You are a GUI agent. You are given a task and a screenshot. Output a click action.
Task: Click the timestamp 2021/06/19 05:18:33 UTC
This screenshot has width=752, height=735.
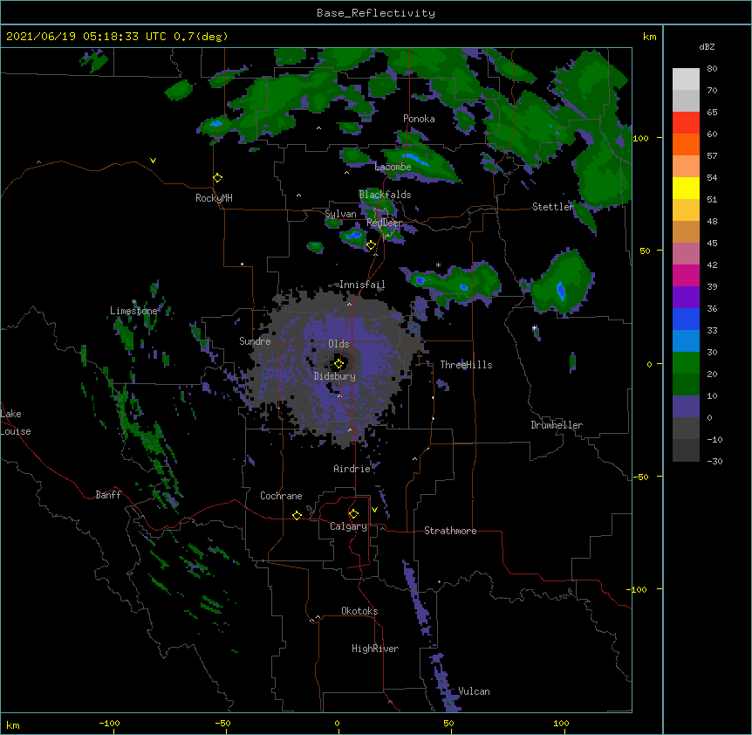click(x=85, y=37)
